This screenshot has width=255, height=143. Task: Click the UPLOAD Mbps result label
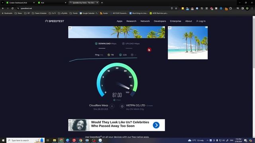coord(131,44)
